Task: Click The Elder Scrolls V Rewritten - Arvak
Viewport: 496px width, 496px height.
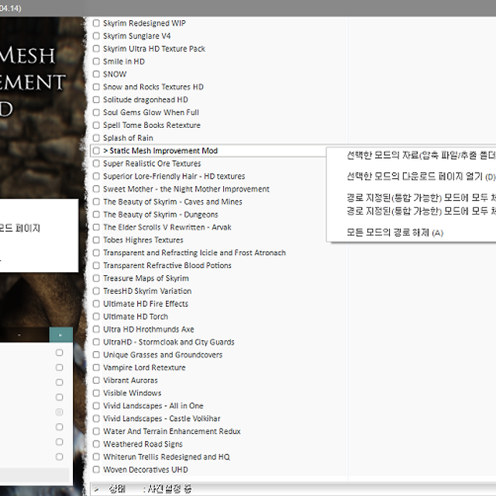Action: pyautogui.click(x=167, y=228)
